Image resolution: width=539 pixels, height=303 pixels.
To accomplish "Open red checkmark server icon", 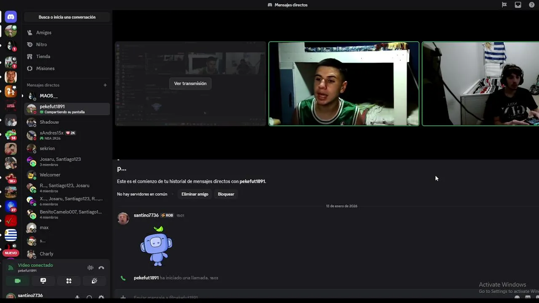I will pyautogui.click(x=11, y=221).
